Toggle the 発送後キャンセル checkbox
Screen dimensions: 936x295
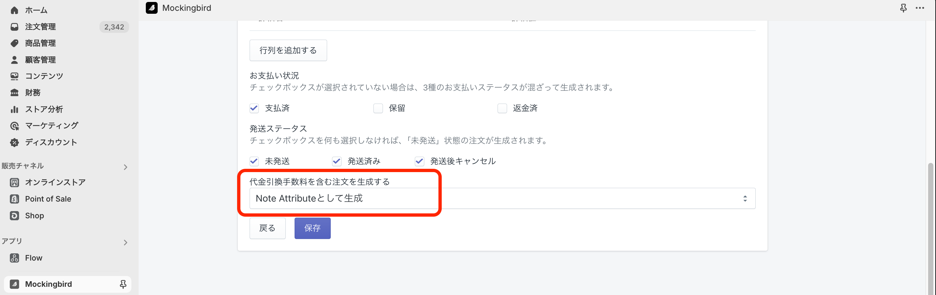419,161
